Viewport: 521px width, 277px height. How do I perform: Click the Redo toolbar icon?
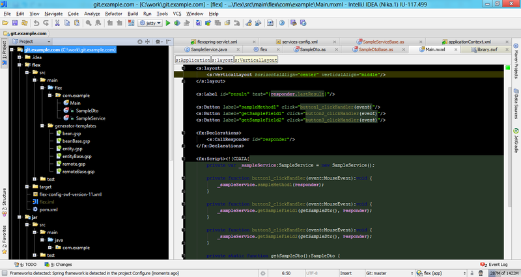tap(46, 23)
